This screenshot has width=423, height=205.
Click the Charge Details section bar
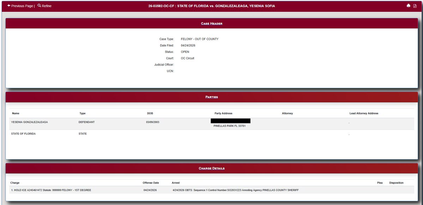[x=212, y=168]
